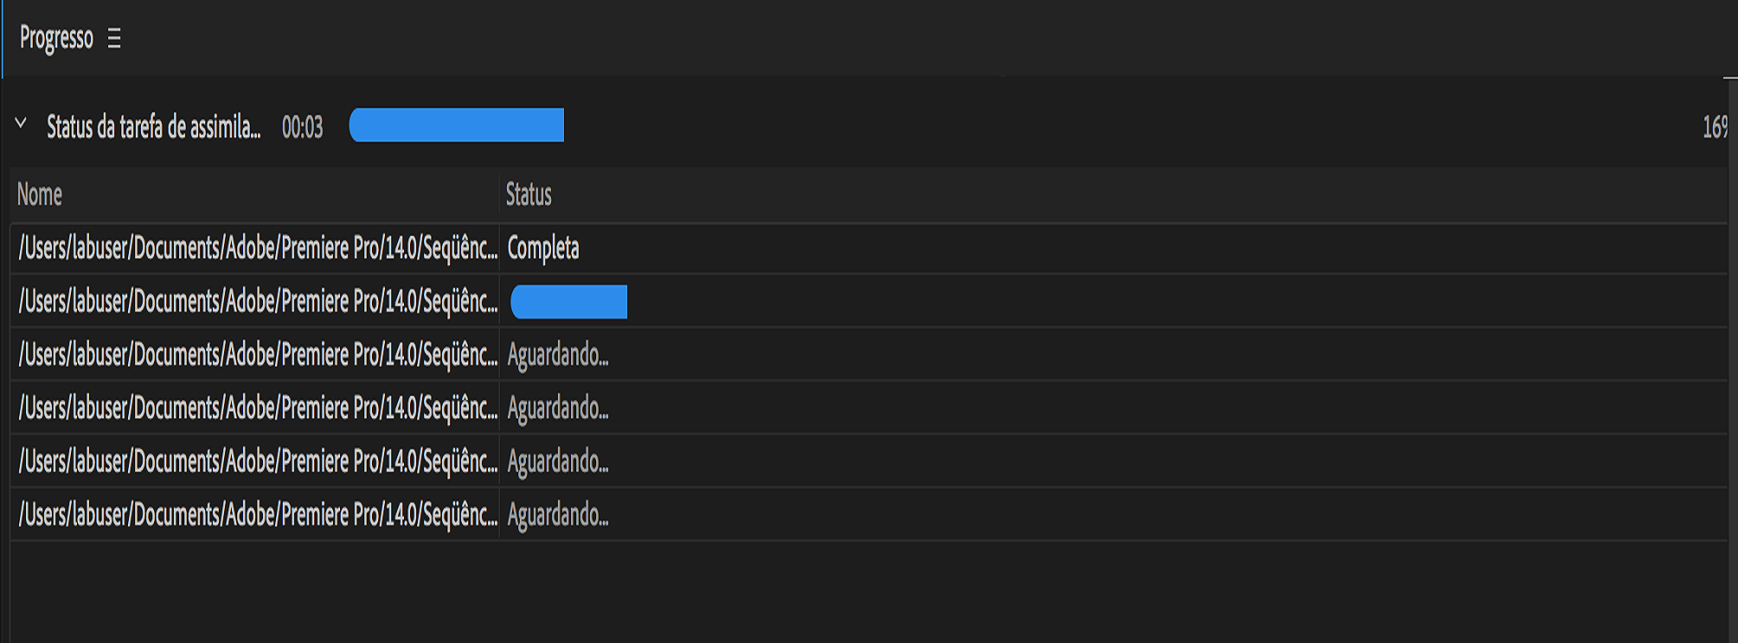Screen dimensions: 1738x643
Task: Click the overall ingest task progress bar
Action: (x=456, y=125)
